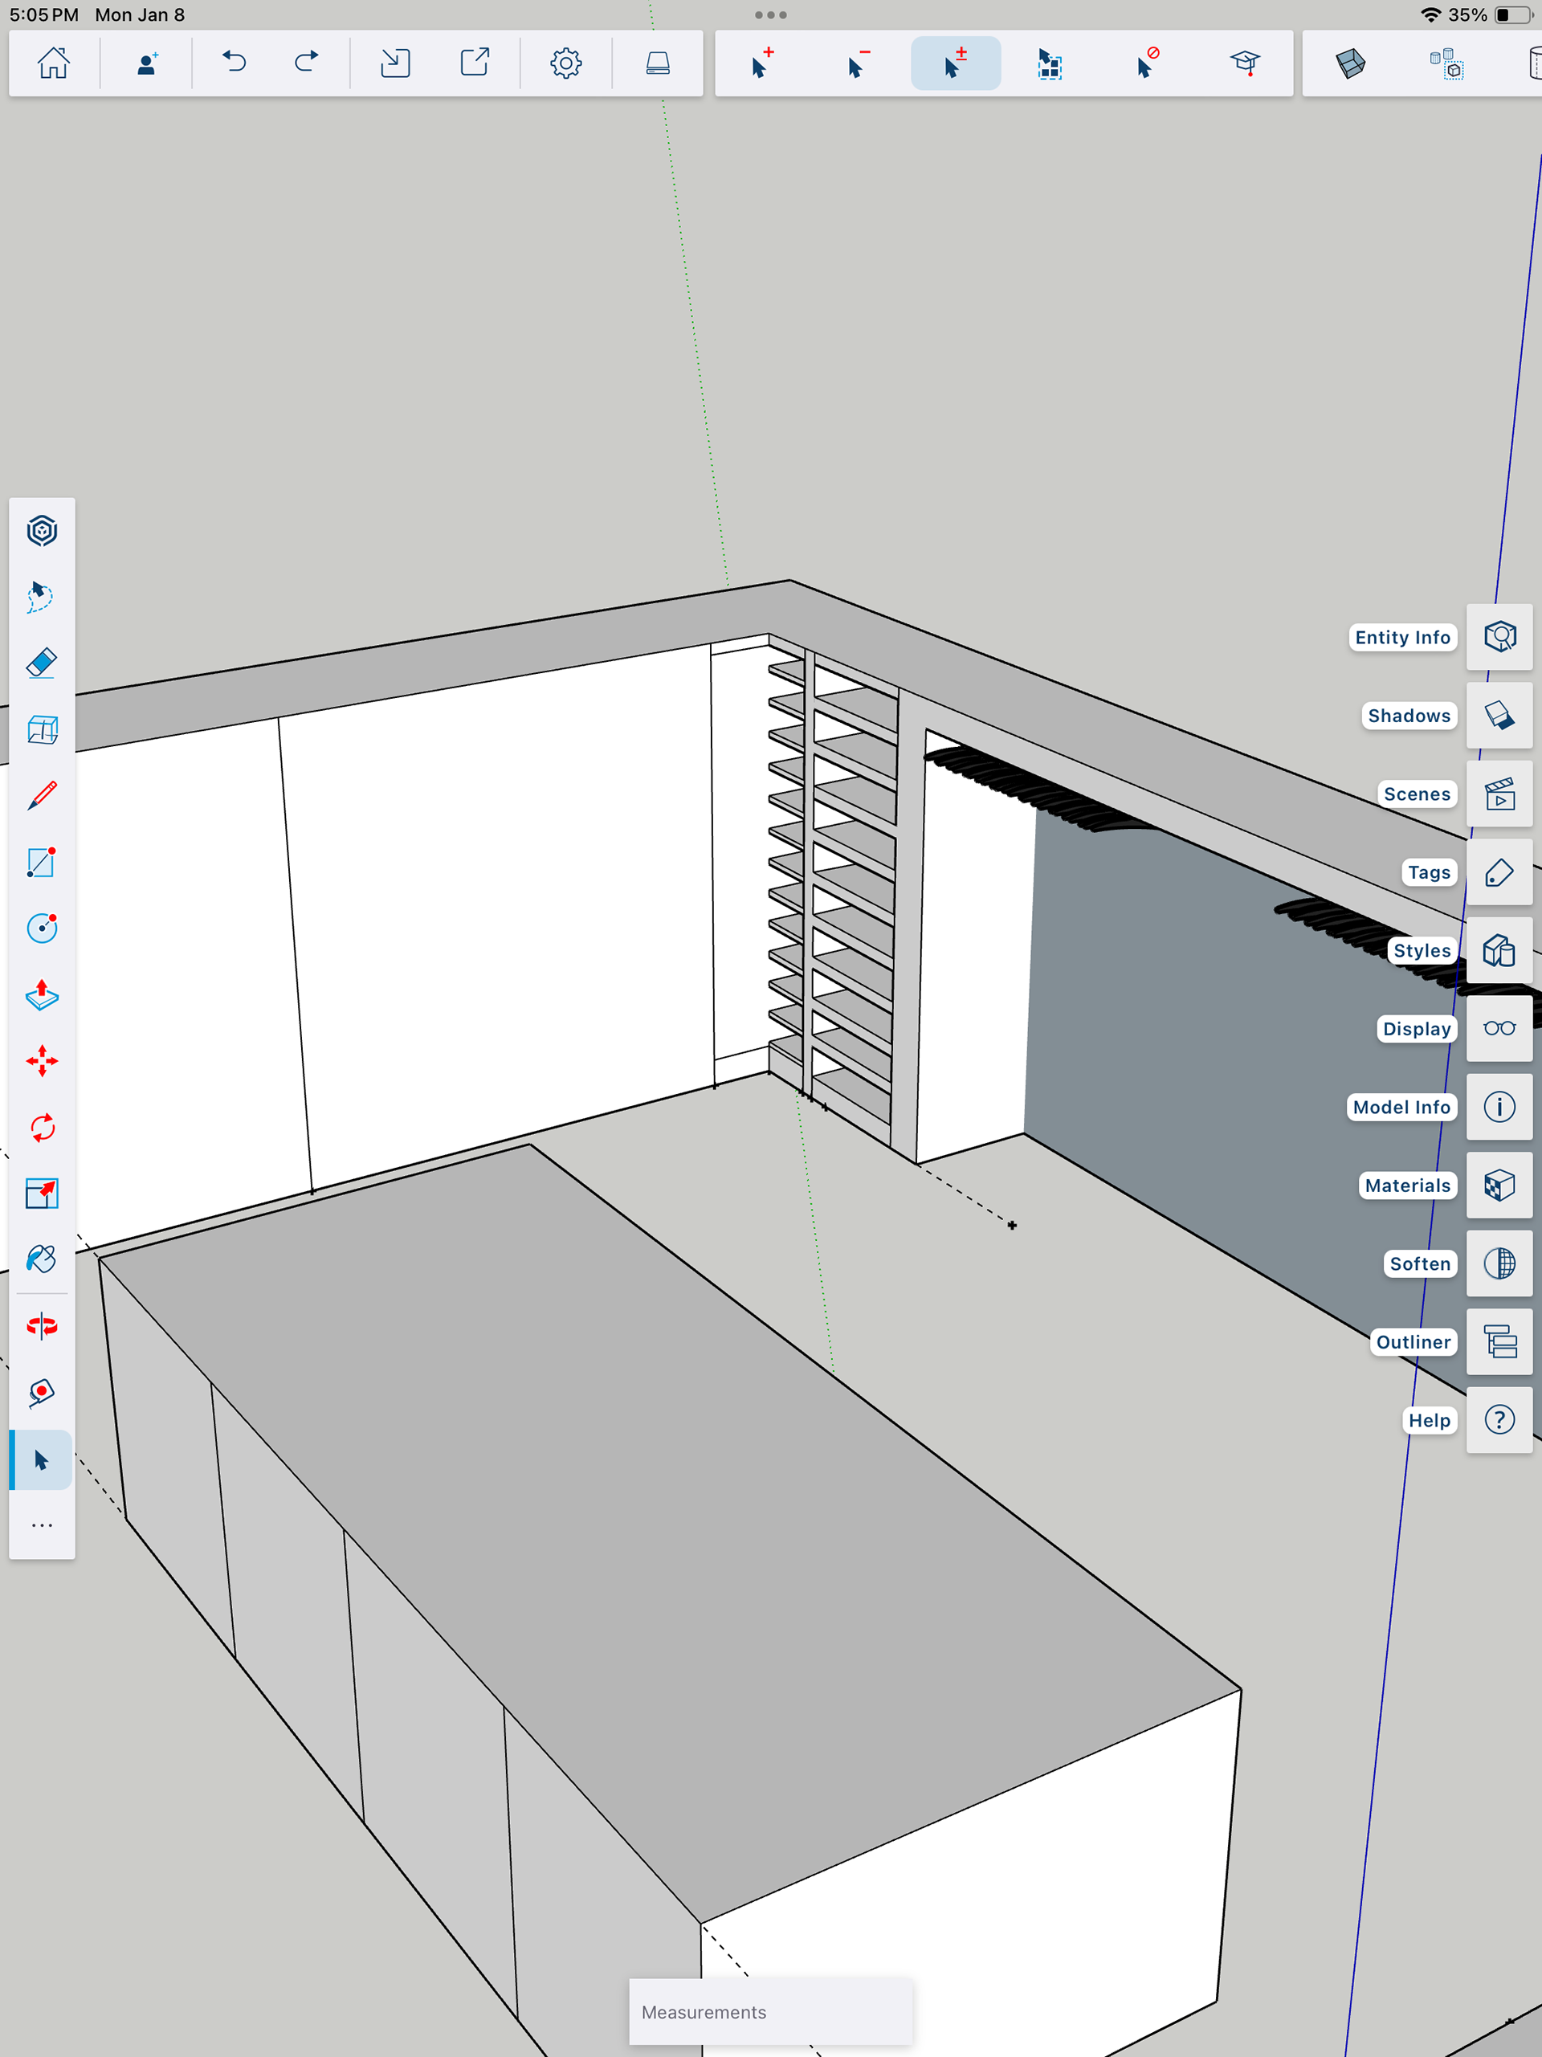The height and width of the screenshot is (2057, 1542).
Task: Select the Rotate tool
Action: (x=42, y=1128)
